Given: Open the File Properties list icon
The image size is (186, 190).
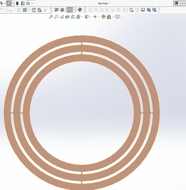Looking at the screenshot, I should (23, 3).
